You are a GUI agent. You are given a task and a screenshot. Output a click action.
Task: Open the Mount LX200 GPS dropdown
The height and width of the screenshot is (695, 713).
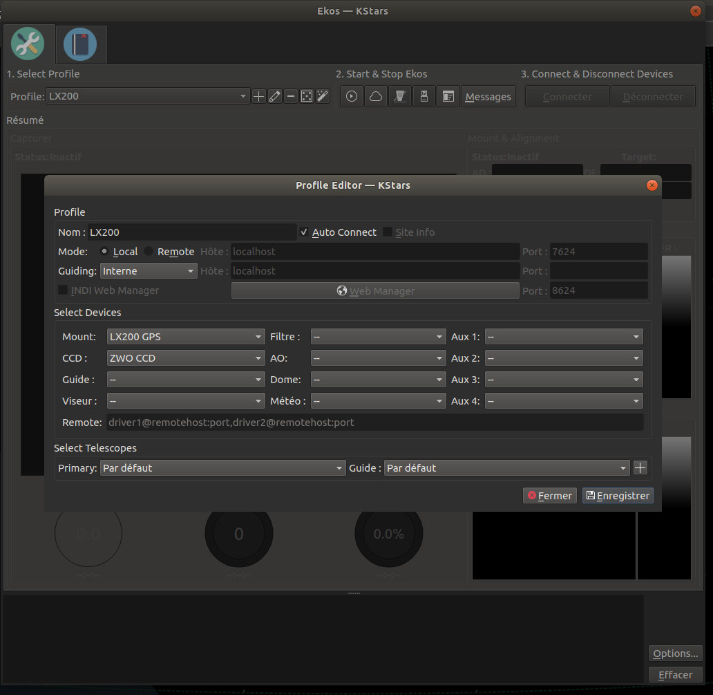pos(186,336)
